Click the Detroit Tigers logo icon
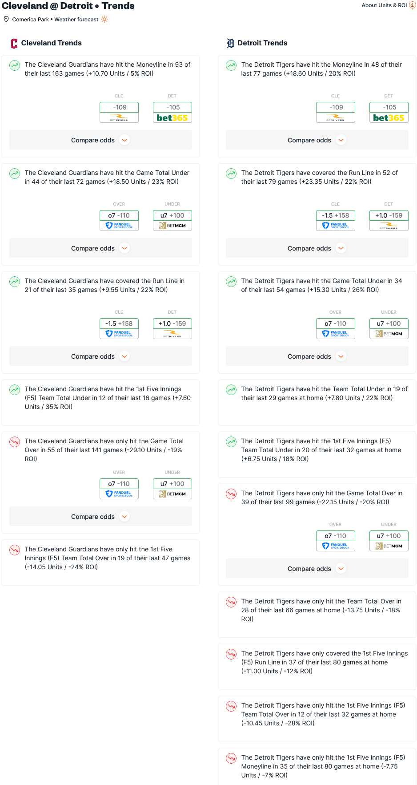417x785 pixels. coord(230,43)
